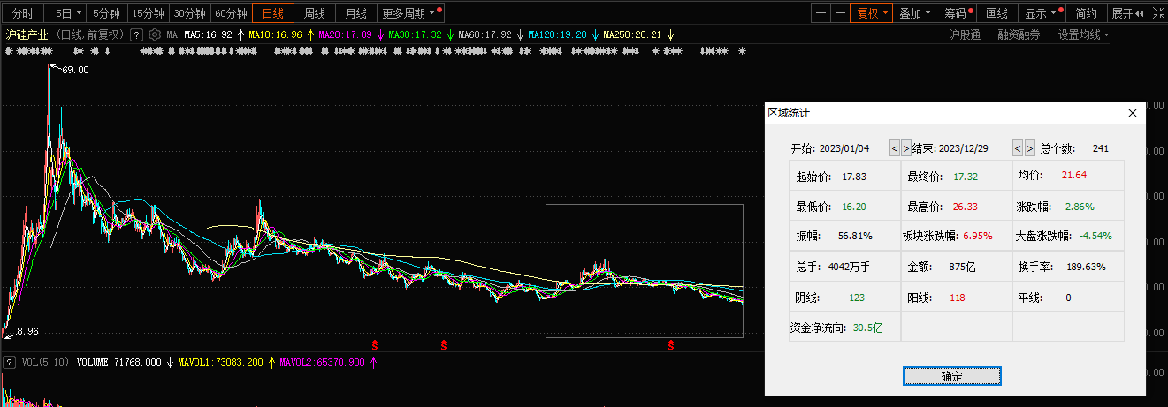Image resolution: width=1168 pixels, height=407 pixels.
Task: Open the 显示 display dropdown
Action: tap(1041, 13)
